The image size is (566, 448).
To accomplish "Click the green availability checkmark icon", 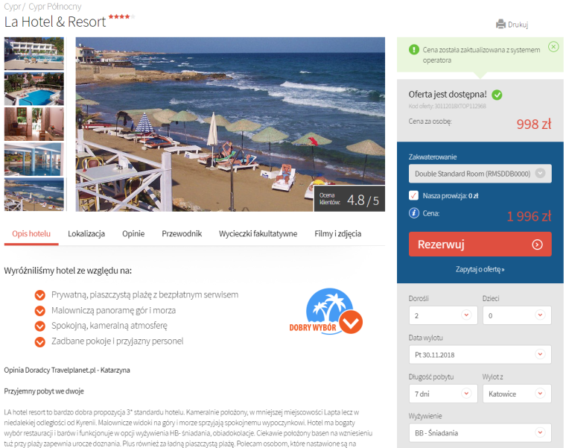I will [x=497, y=95].
